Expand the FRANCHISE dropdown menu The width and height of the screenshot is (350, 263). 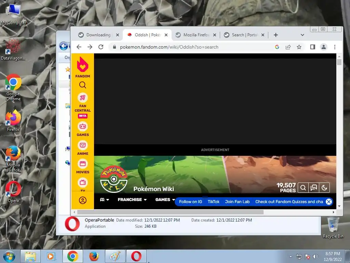pyautogui.click(x=132, y=200)
